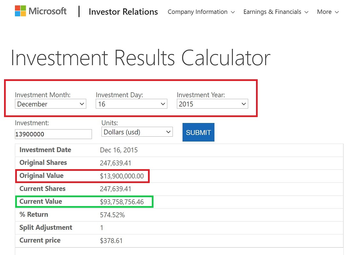Click the Split Adjustment row label
348x255 pixels.
(x=46, y=228)
